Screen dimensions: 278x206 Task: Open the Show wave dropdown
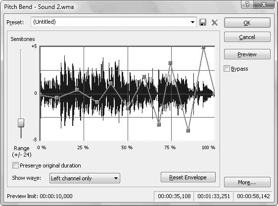[x=85, y=178]
